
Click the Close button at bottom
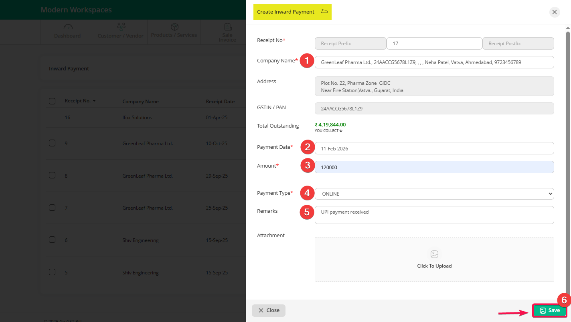[269, 310]
